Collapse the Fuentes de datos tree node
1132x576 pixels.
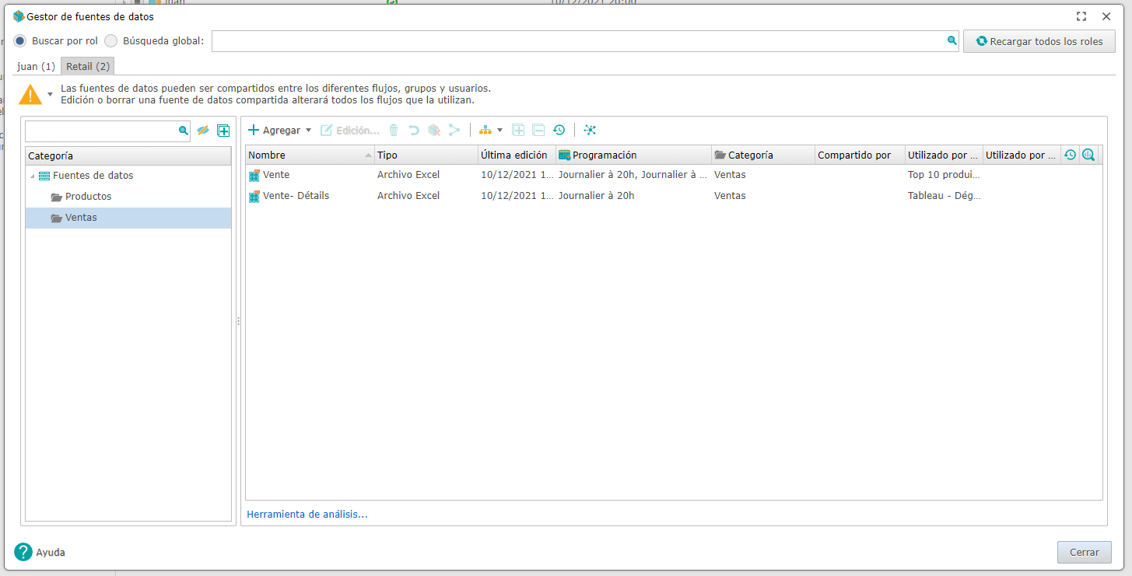[x=32, y=176]
